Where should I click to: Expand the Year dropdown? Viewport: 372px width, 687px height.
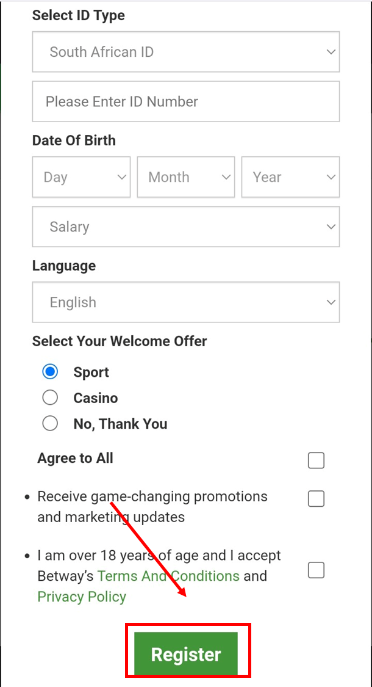click(290, 177)
